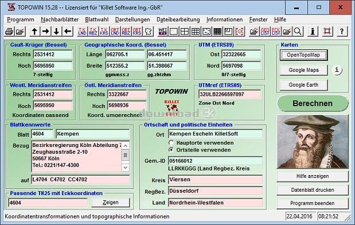Click the Breite decimal field 51.398667

tap(167, 65)
